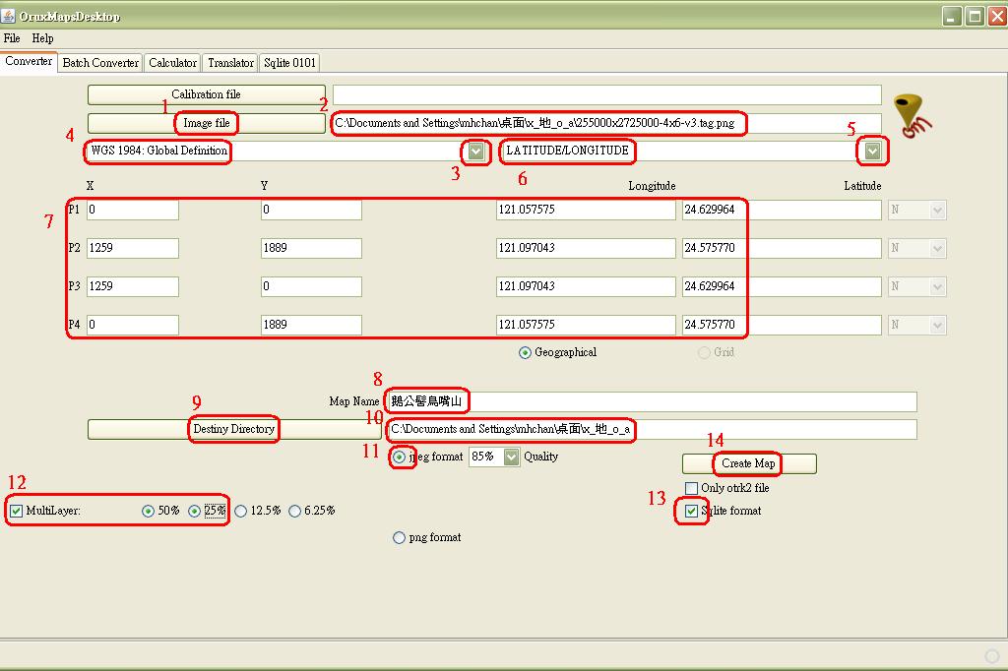
Task: Toggle the Only otrk2 file checkbox
Action: coord(691,488)
